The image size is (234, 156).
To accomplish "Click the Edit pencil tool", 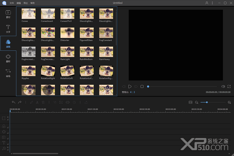I will 32,102.
